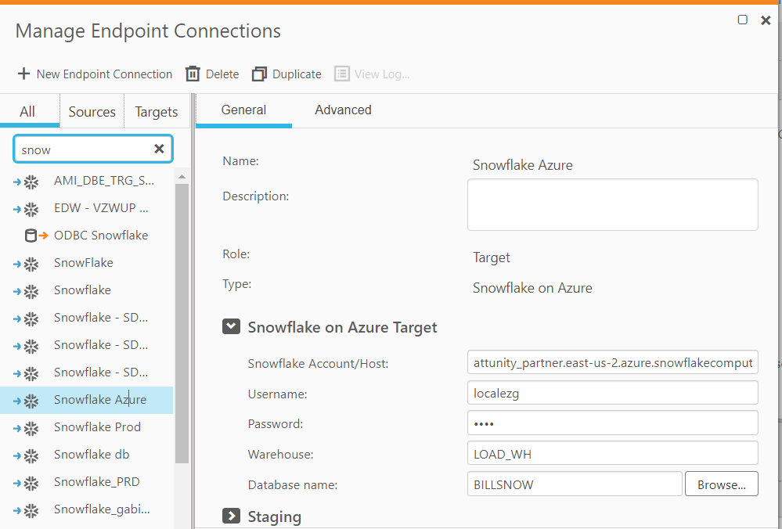The width and height of the screenshot is (782, 529).
Task: Click the Snowflake Prod endpoint snowflake icon
Action: point(31,427)
